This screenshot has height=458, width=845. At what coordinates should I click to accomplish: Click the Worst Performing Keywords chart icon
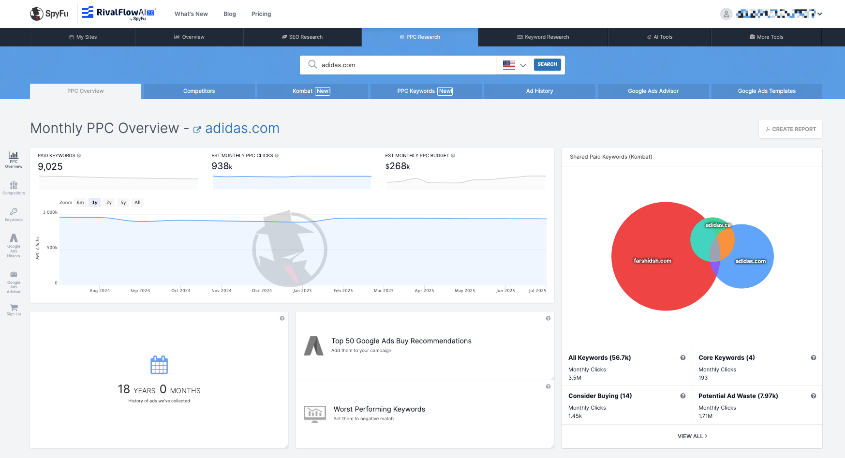click(x=315, y=414)
